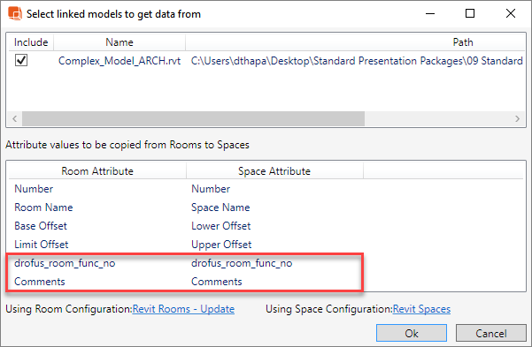
Task: Click the right scroll arrow of model list
Action: coord(517,119)
